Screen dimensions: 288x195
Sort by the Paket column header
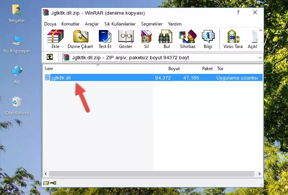198,69
